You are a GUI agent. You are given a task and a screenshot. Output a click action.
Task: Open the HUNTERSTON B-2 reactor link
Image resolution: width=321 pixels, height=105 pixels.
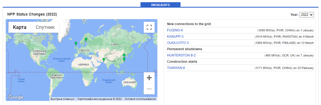pyautogui.click(x=181, y=55)
